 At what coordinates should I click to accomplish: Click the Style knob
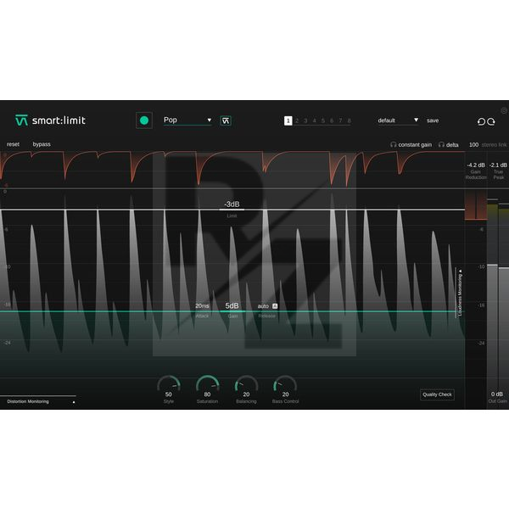click(x=169, y=384)
